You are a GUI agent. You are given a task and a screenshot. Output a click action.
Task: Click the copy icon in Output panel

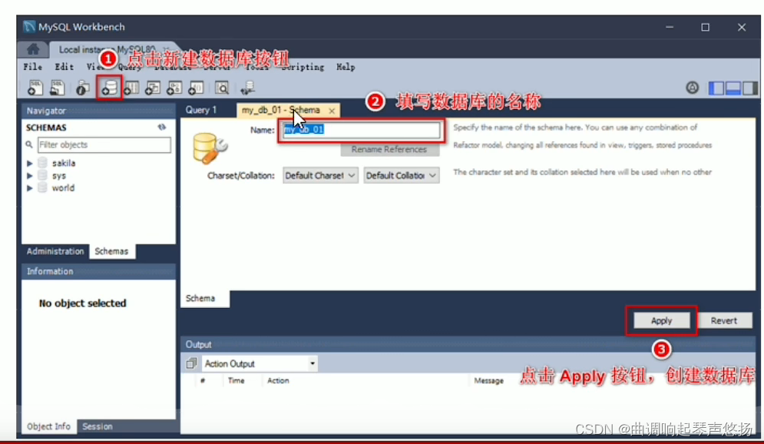pyautogui.click(x=191, y=363)
